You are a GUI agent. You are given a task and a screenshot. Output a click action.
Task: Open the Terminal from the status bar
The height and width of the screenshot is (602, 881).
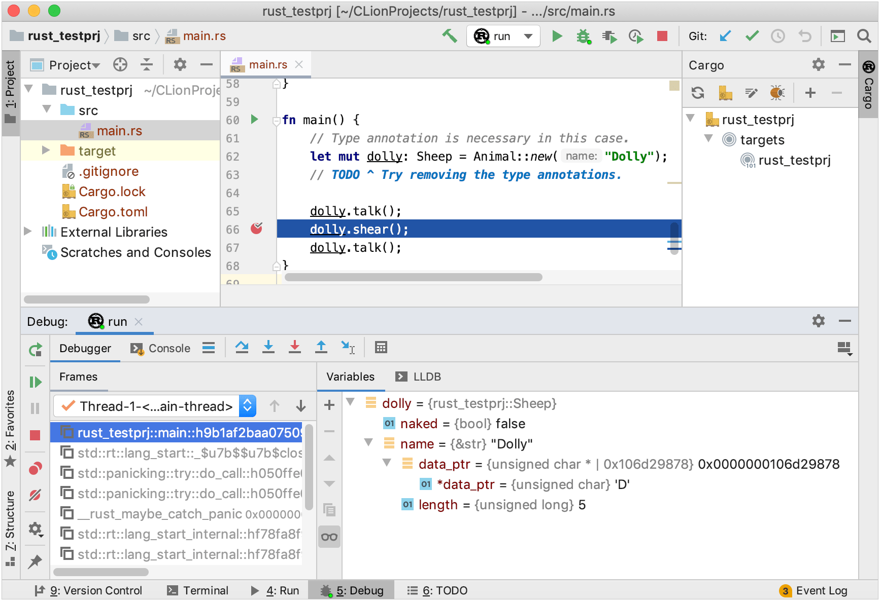point(205,590)
